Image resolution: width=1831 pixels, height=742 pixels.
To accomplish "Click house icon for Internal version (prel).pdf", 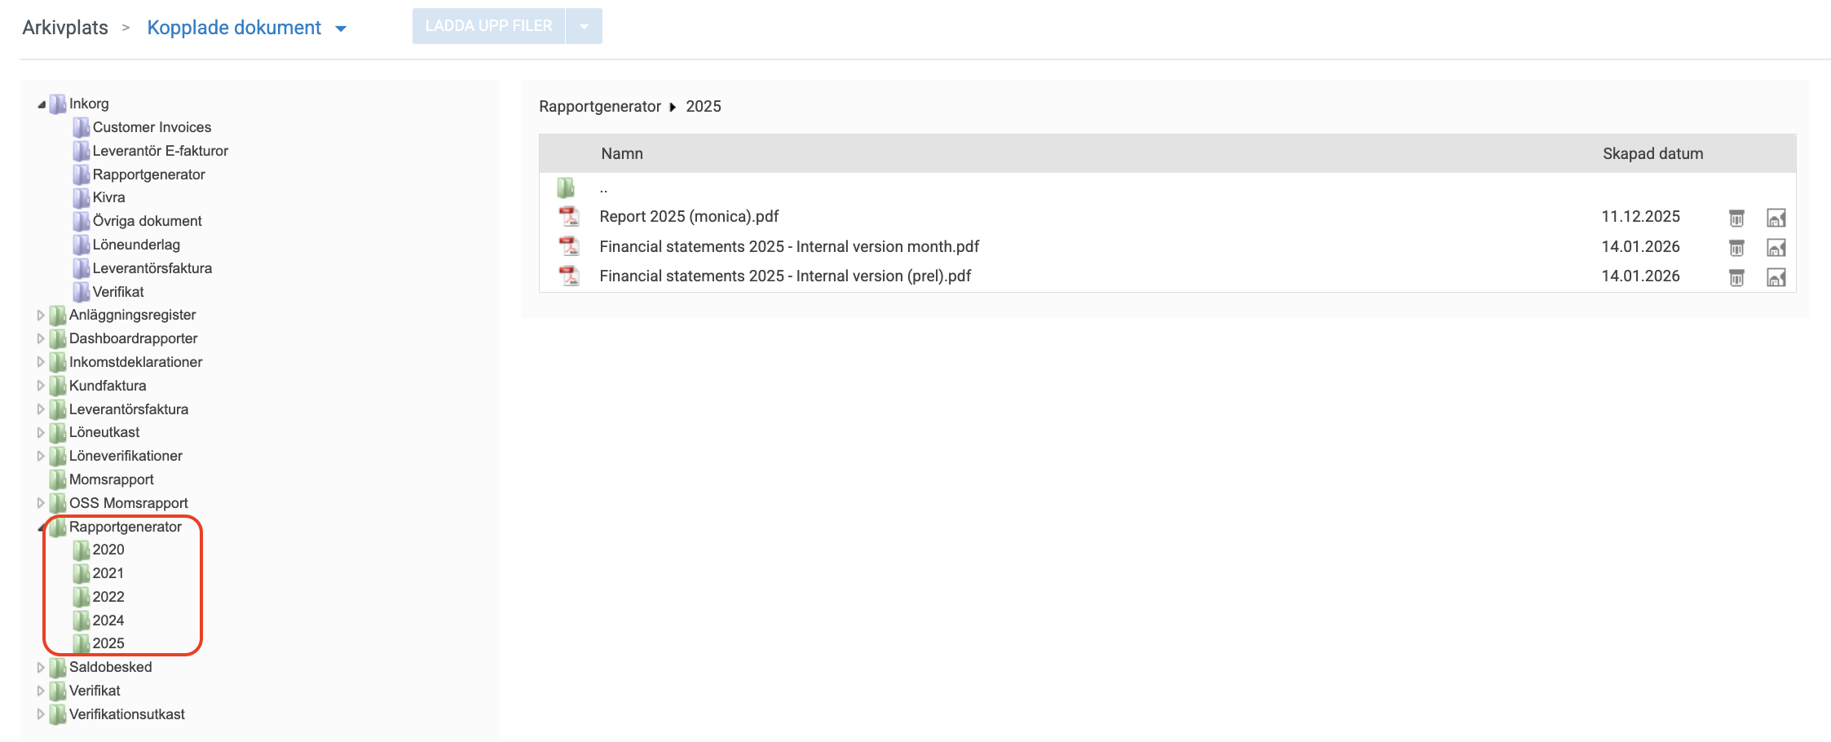I will click(1776, 278).
